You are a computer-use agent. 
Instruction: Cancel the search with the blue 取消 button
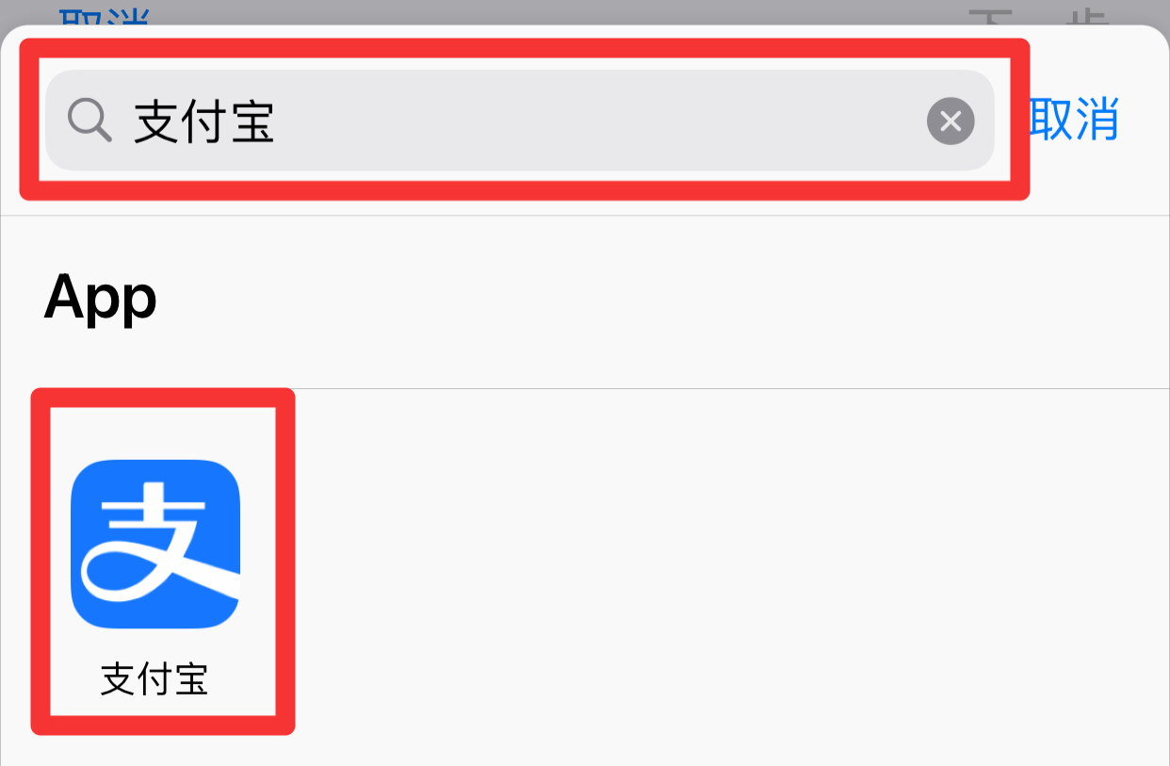tap(1074, 120)
